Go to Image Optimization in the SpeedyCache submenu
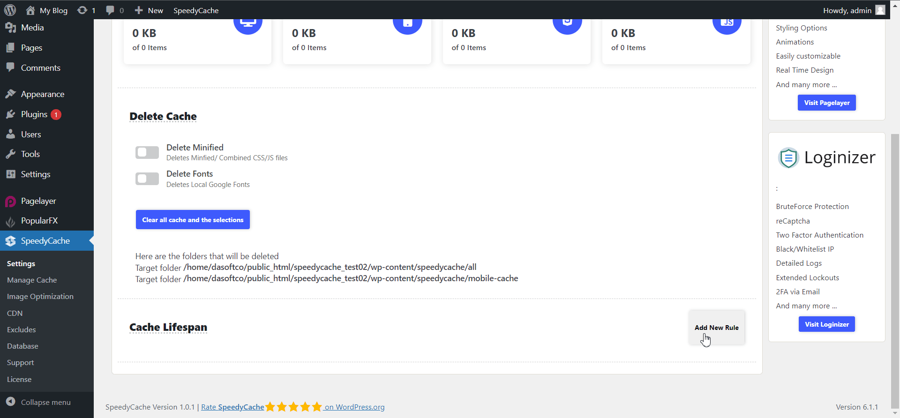The width and height of the screenshot is (900, 418). 40,297
